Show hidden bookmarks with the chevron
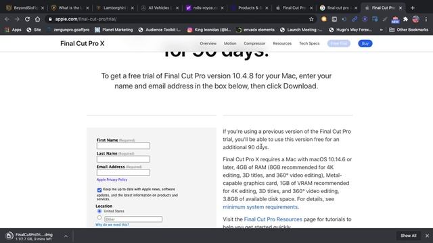This screenshot has height=243, width=433. click(x=382, y=30)
